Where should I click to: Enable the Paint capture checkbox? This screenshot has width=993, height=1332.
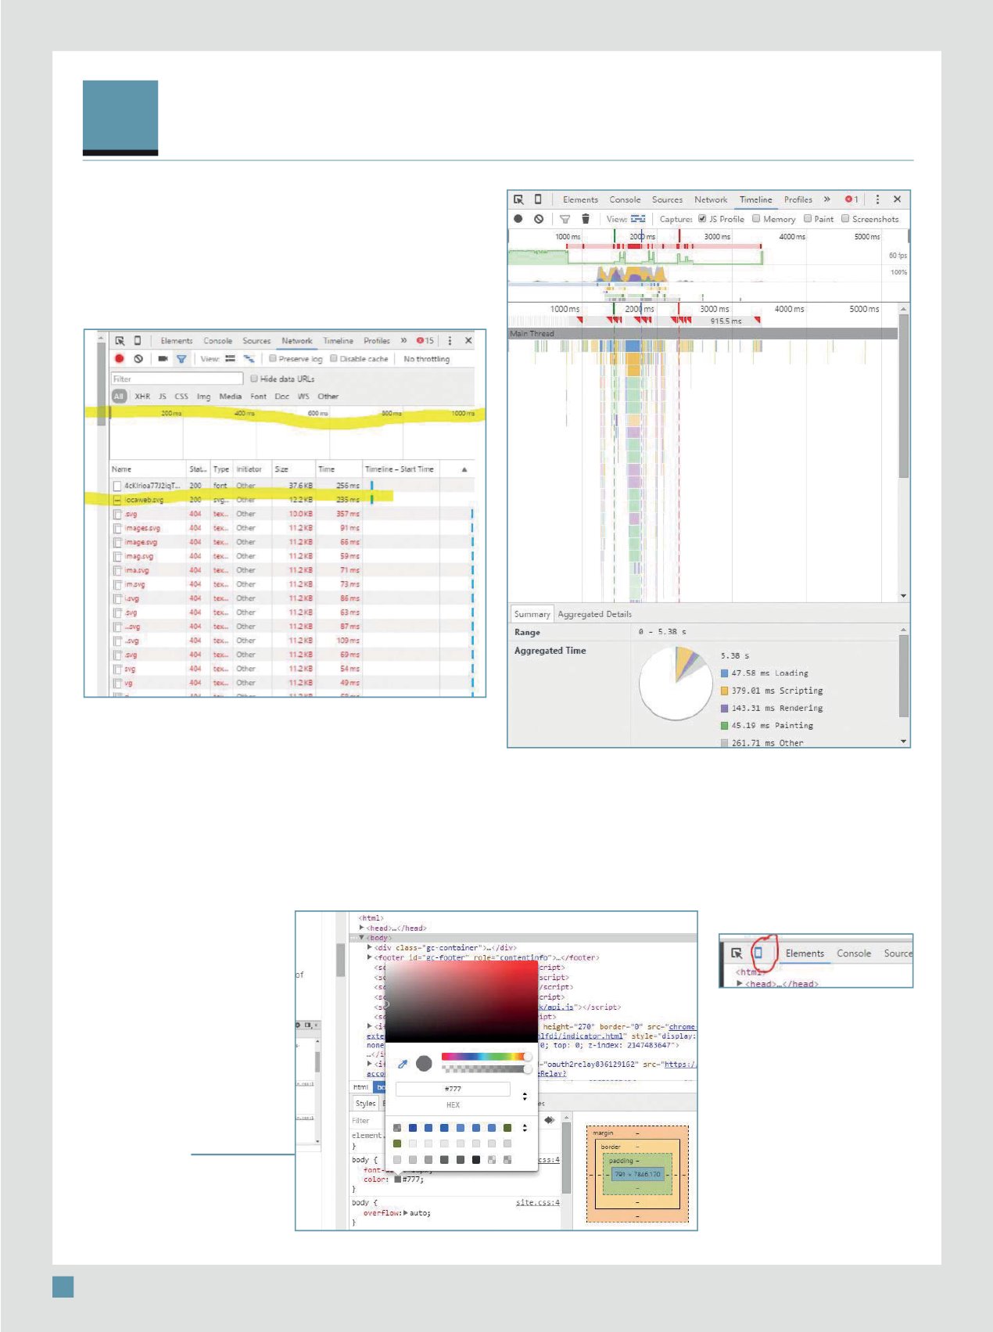[808, 219]
